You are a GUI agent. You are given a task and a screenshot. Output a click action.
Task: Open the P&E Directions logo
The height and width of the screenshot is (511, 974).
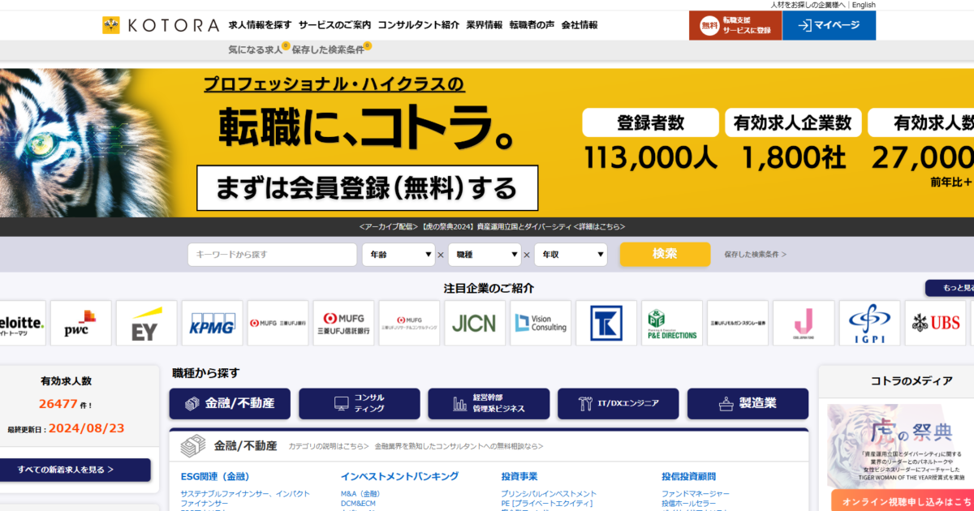coord(672,323)
